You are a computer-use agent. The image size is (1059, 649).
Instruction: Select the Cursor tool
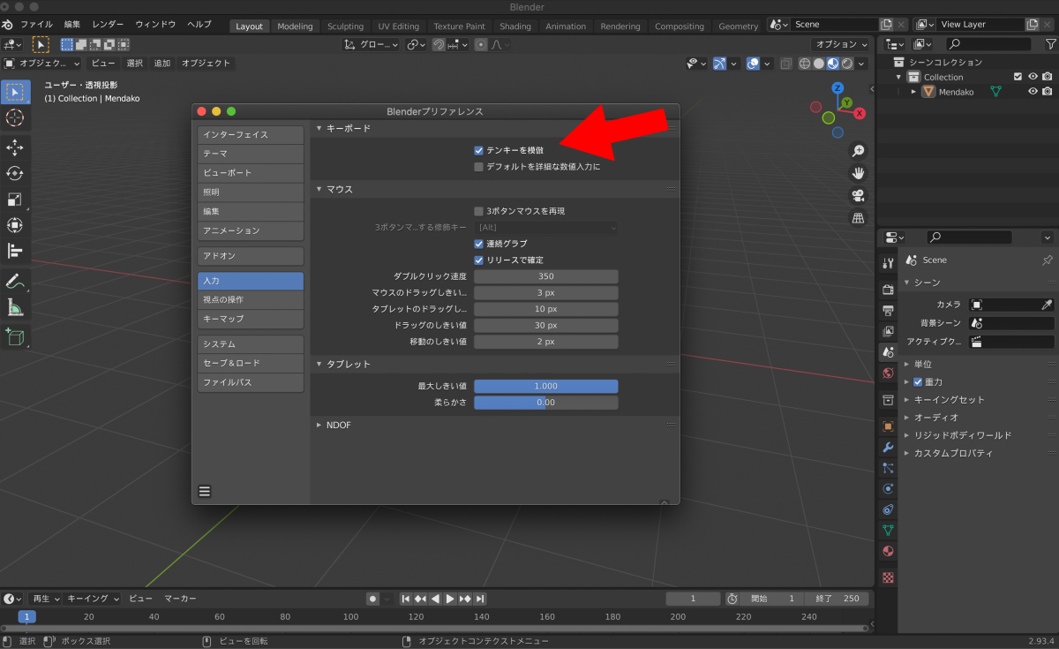tap(15, 118)
